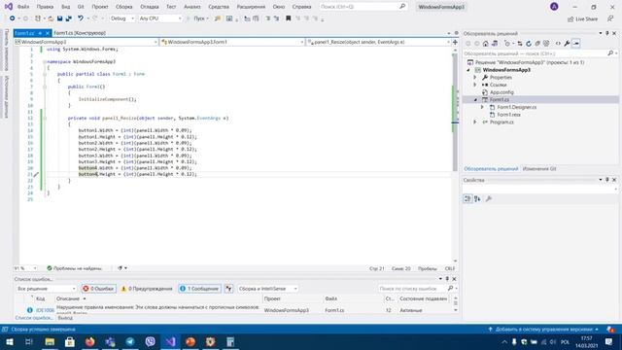Open the Git menu
Image resolution: width=622 pixels, height=350 pixels.
[81, 7]
